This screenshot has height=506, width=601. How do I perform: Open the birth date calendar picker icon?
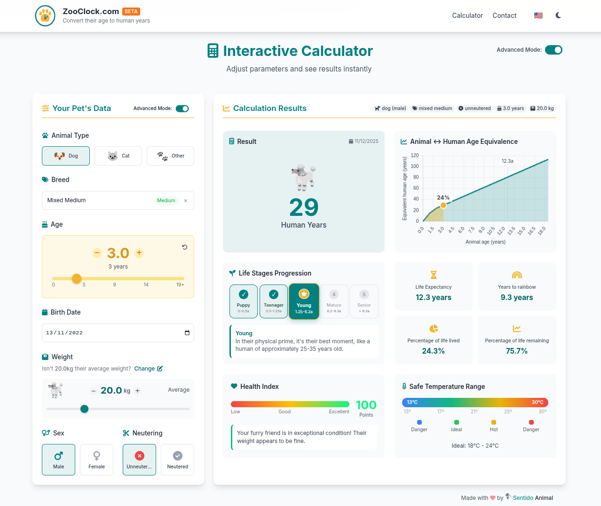pos(188,332)
